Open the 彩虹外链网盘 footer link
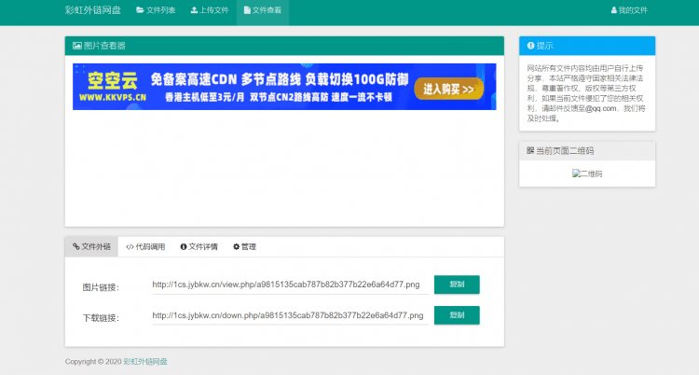Screen dimensions: 699x375 145,362
